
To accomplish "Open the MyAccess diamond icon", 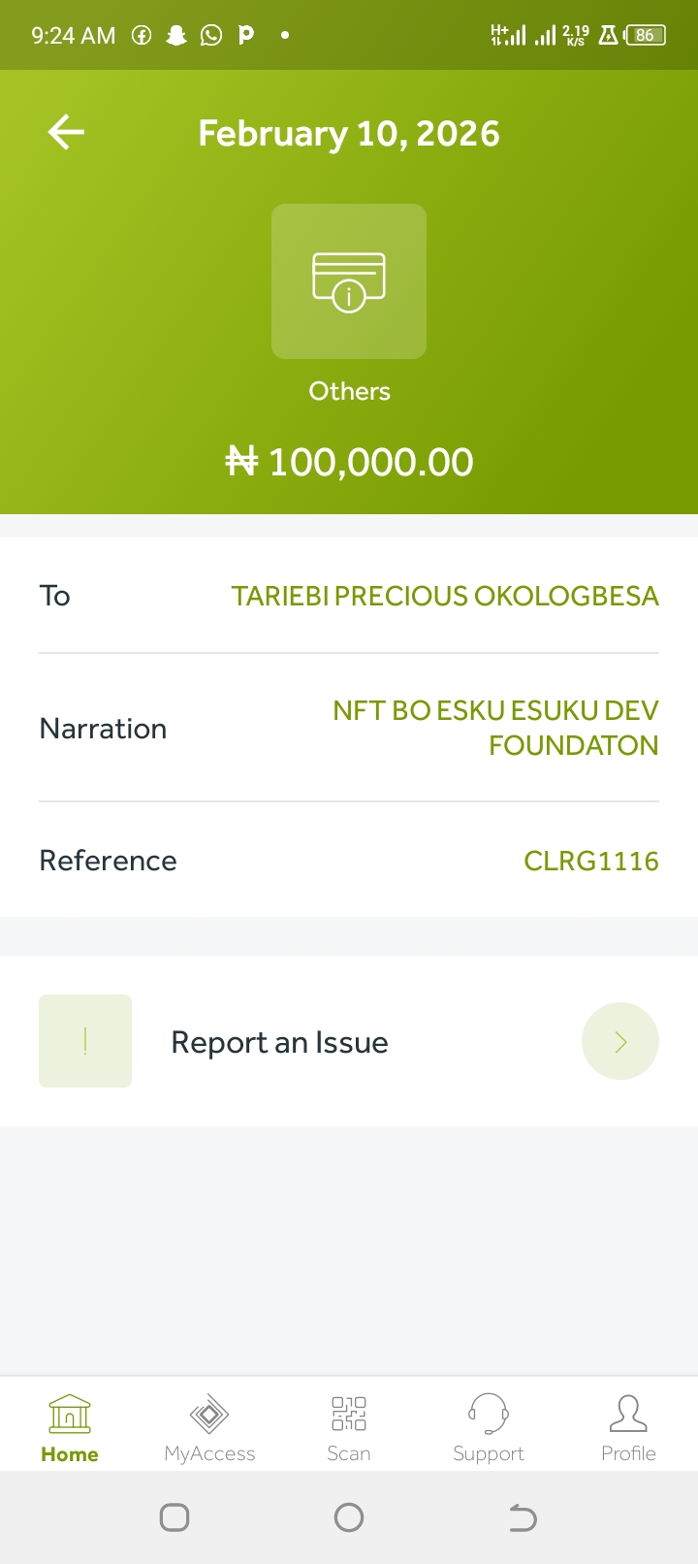I will point(209,1415).
